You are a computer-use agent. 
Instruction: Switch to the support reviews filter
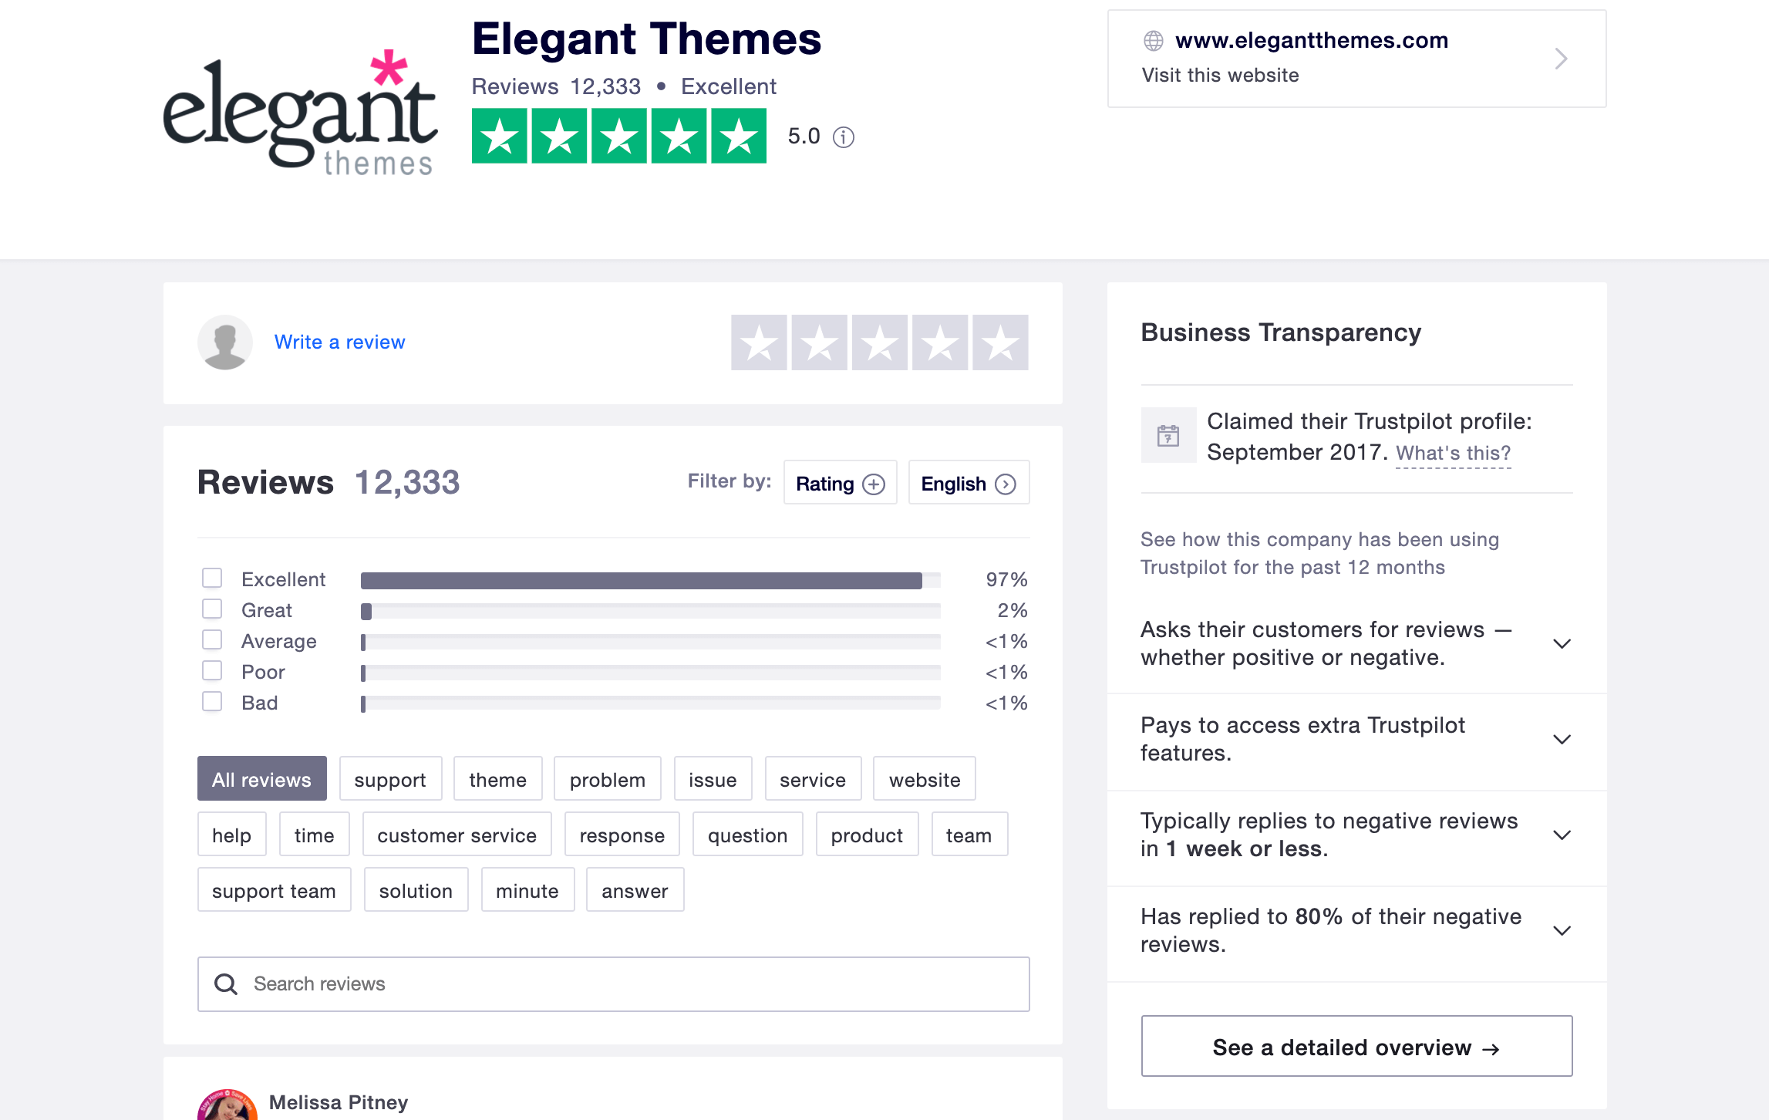[390, 779]
